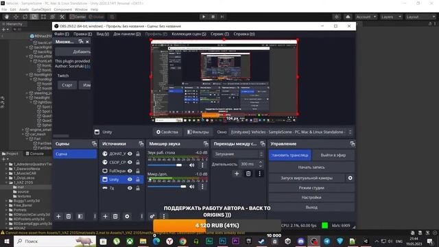This screenshot has width=439, height=247.
Task: Switch to Unity Console tab
Action: click(x=35, y=154)
